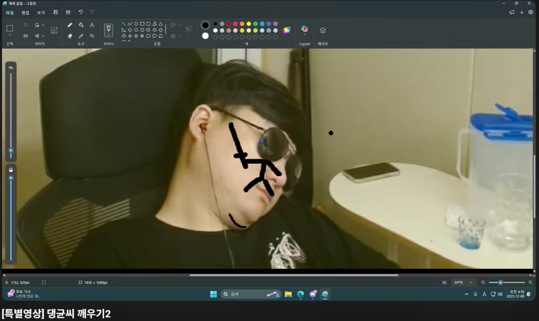Viewport: 539px width, 321px height.
Task: Open the 주요 기사 news widget
Action: (25, 294)
